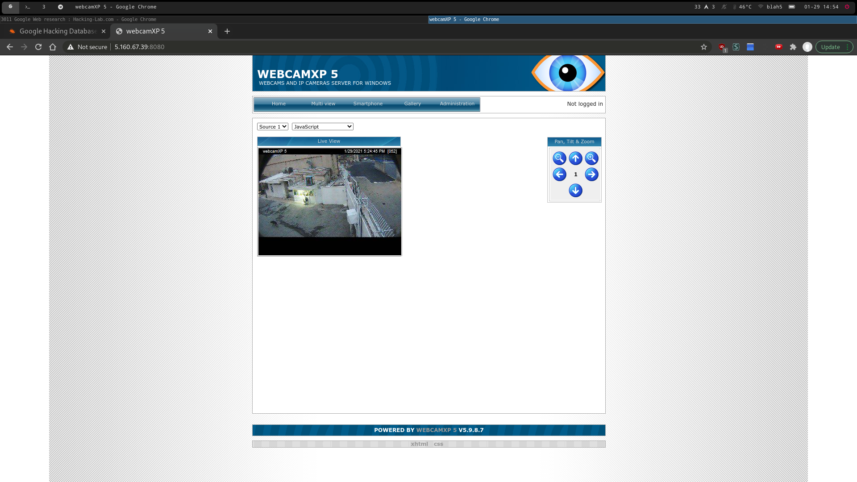Click the uBlock Origin extension icon
The height and width of the screenshot is (482, 857).
pos(722,47)
